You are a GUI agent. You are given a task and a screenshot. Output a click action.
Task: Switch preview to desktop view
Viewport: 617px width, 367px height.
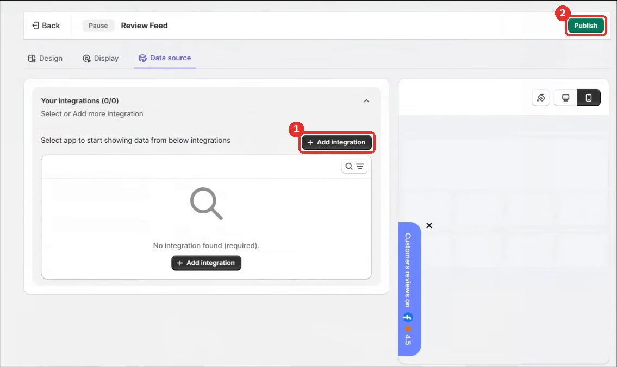pos(565,98)
